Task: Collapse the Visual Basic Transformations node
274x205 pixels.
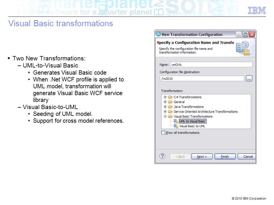Action: point(165,116)
